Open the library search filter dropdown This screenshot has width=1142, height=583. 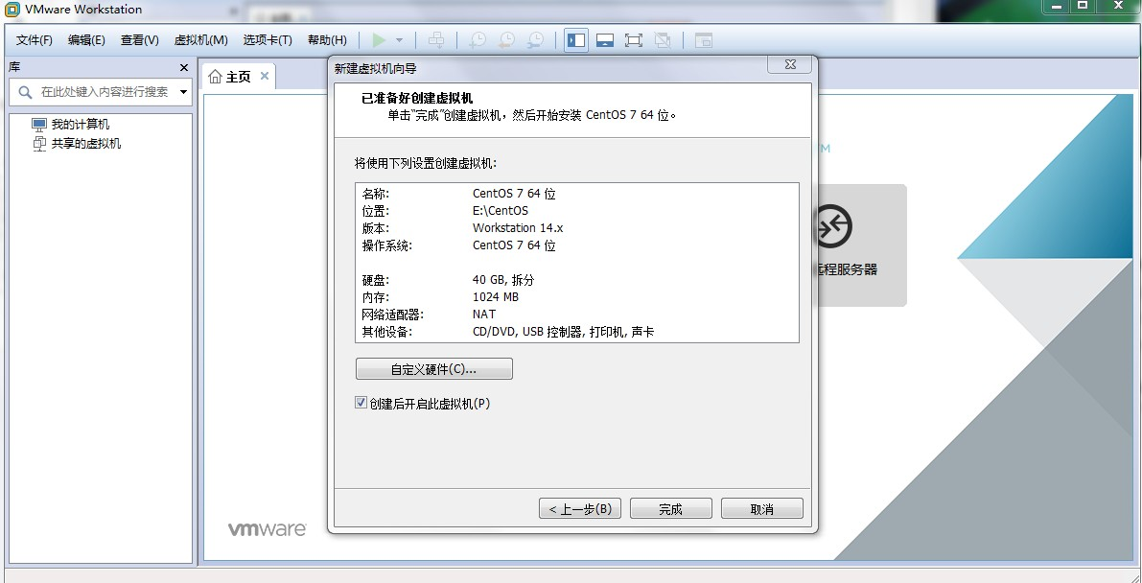[183, 92]
